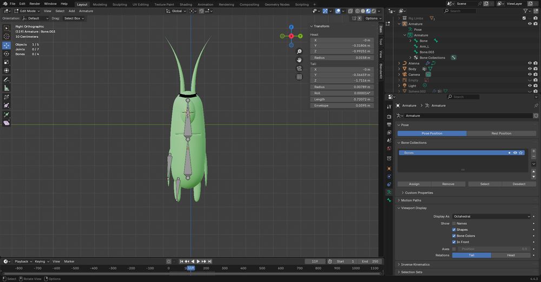Select the Scale tool in left toolbar
Viewport: 541px width, 282px height.
point(6,62)
